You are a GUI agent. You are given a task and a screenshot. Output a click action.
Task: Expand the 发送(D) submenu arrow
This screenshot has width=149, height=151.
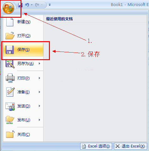pyautogui.click(x=39, y=106)
